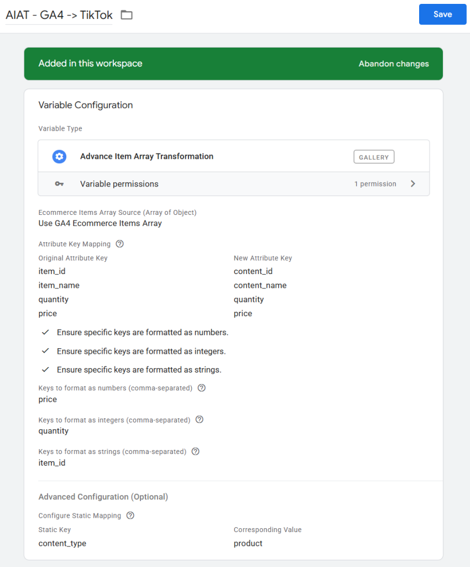Open help for Keys to format as numbers
Screen dimensions: 470x567
click(x=201, y=388)
